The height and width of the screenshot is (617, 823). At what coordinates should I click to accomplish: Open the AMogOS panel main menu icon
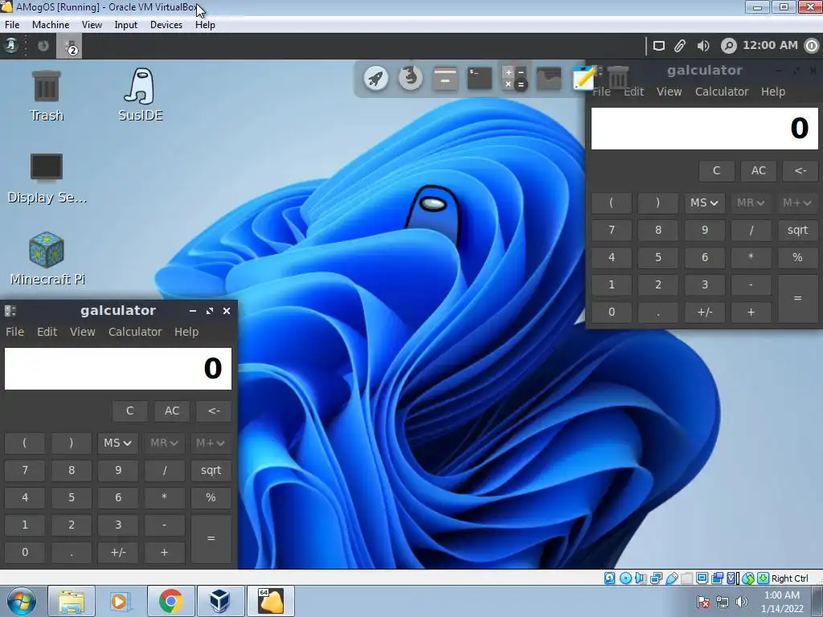[x=11, y=46]
